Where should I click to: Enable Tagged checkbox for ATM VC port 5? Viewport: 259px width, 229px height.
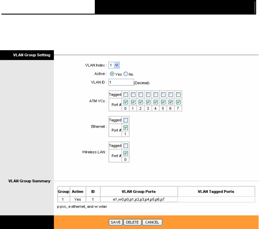(x=163, y=94)
